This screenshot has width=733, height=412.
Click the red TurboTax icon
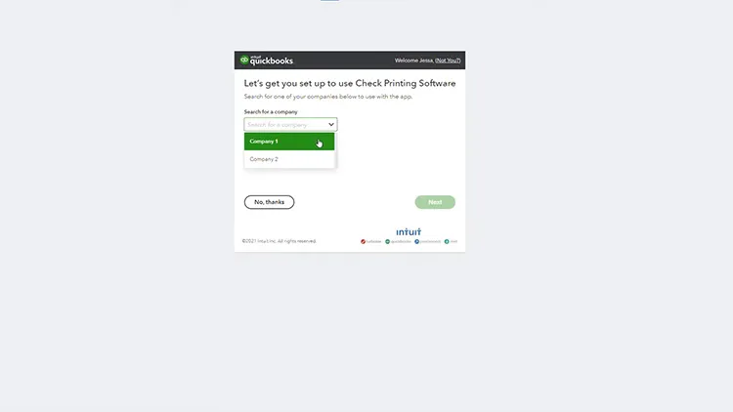point(363,241)
